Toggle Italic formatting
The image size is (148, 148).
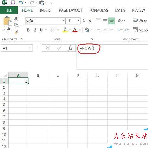(x=35, y=30)
